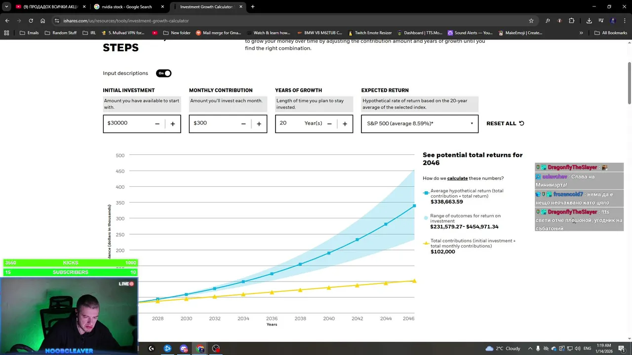Toggle the Input descriptions switch
This screenshot has width=632, height=355.
[164, 73]
